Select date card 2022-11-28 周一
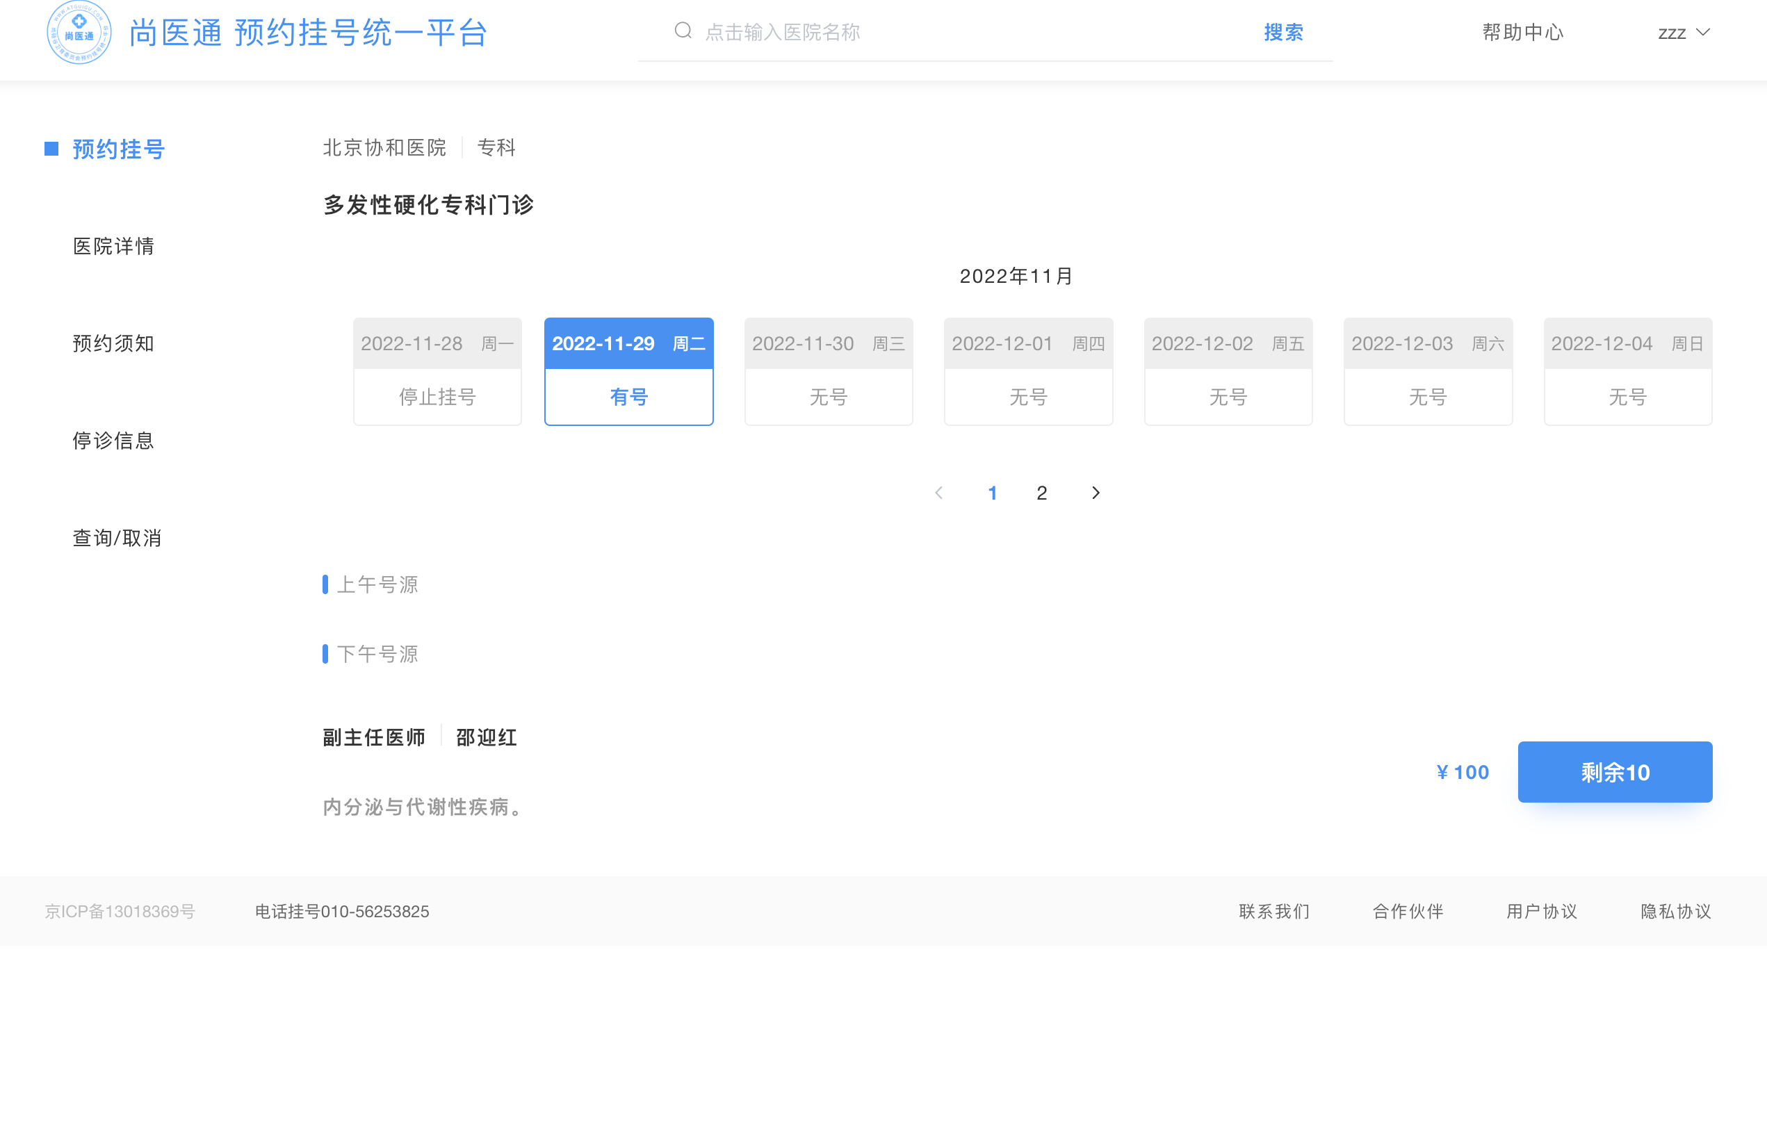1767x1141 pixels. pyautogui.click(x=437, y=371)
